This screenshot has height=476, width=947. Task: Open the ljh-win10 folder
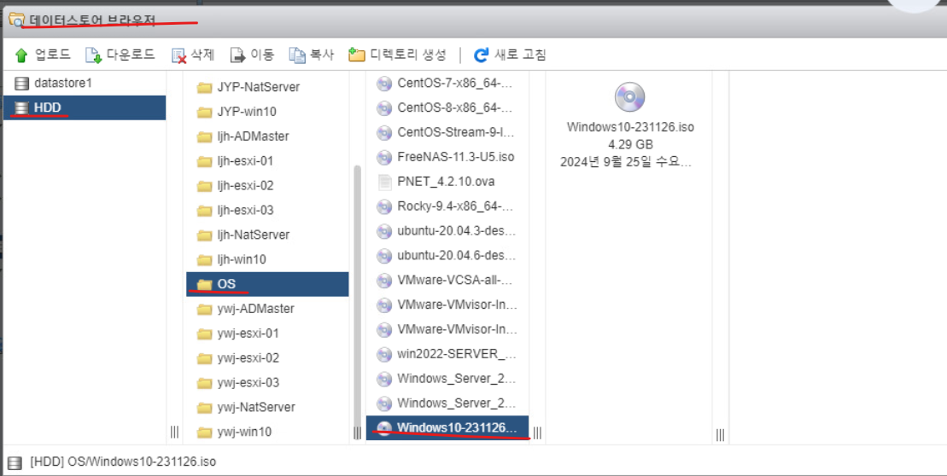click(267, 259)
